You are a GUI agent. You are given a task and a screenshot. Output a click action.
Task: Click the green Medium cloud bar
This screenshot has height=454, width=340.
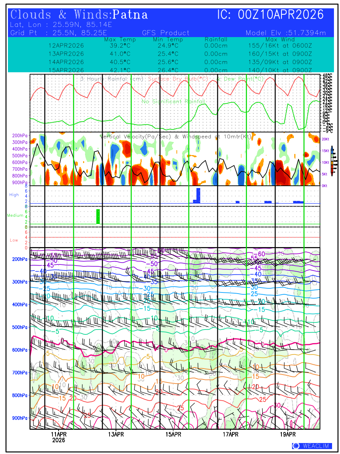(x=98, y=216)
